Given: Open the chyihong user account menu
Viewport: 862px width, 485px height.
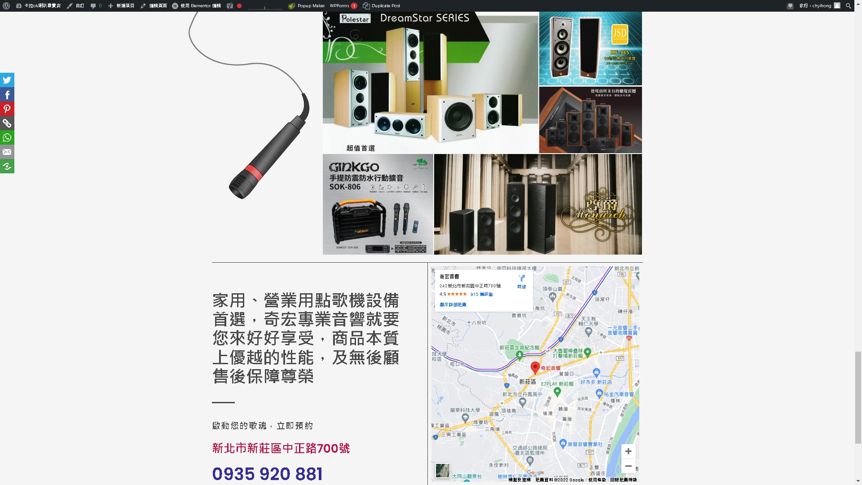Looking at the screenshot, I should pyautogui.click(x=819, y=6).
